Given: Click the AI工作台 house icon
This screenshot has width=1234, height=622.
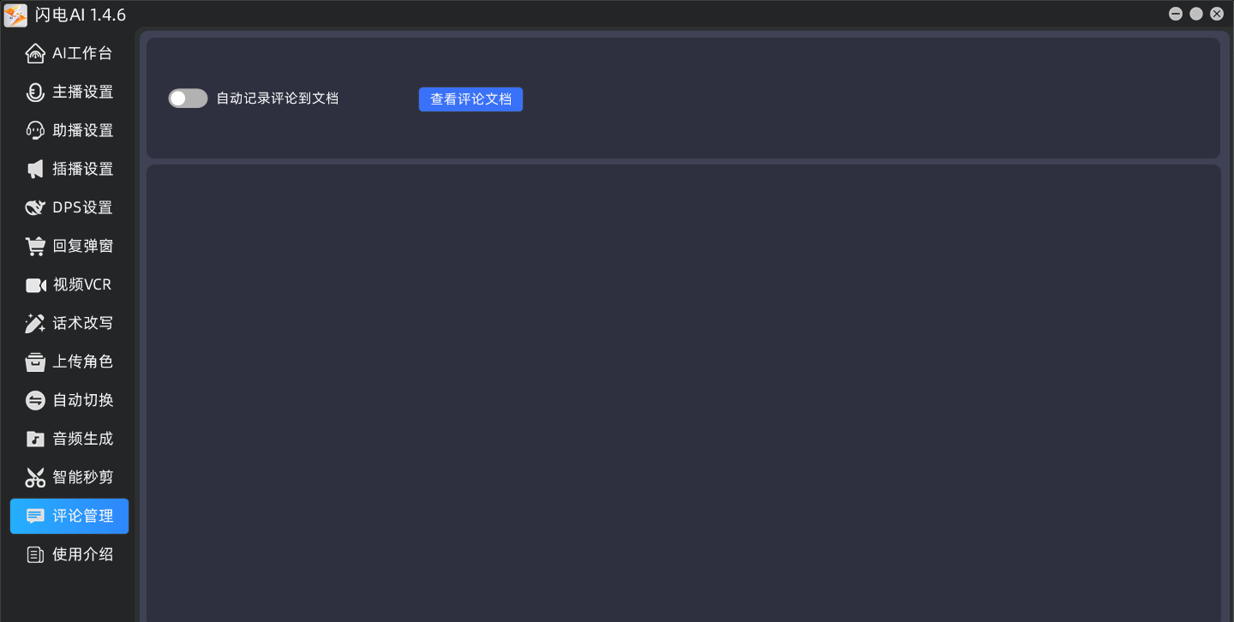Looking at the screenshot, I should click(x=35, y=54).
